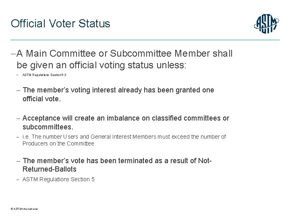This screenshot has height=217, width=290.
Task: Click the text "Returned-Ballots"
Action: pos(50,169)
